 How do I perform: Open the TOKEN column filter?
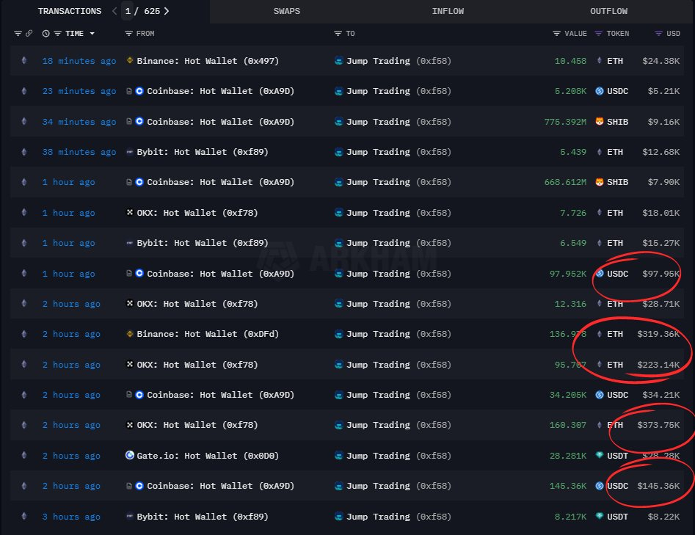point(598,34)
